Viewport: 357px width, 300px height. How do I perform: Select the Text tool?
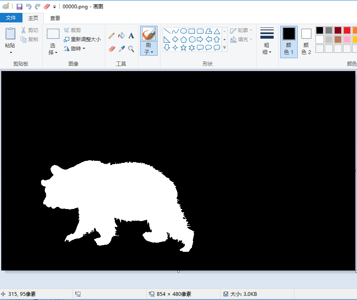(x=131, y=36)
